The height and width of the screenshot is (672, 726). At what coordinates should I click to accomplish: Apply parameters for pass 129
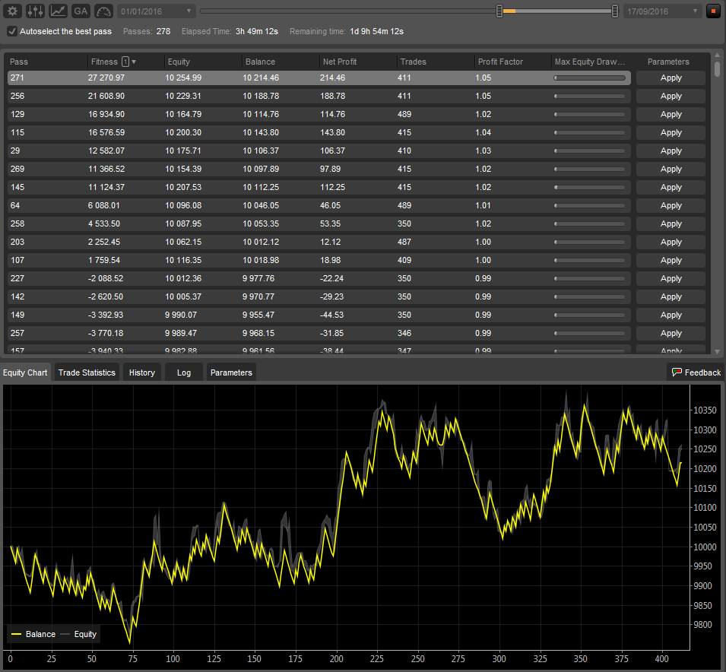(x=671, y=114)
